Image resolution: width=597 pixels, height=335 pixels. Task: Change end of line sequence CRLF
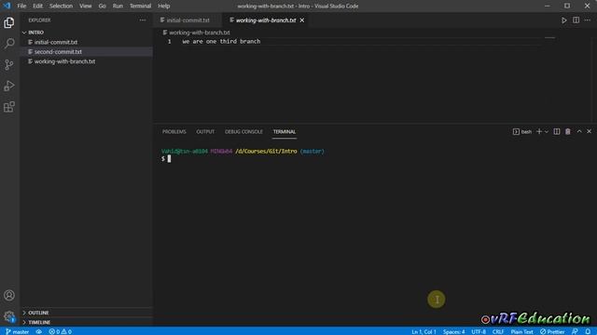[x=498, y=331]
